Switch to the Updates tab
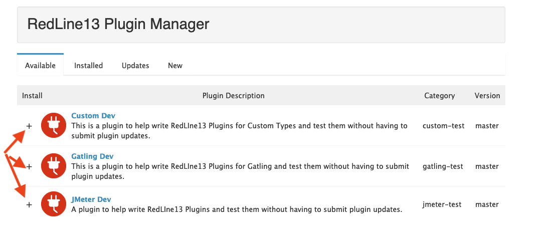This screenshot has height=239, width=557. [x=135, y=66]
